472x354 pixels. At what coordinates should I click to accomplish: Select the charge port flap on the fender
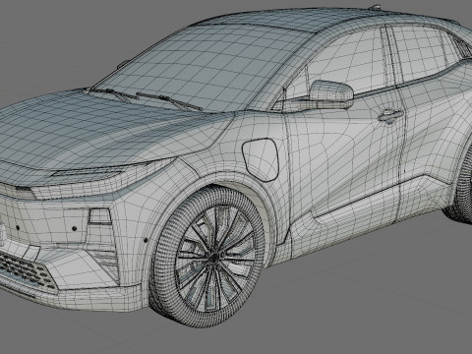tap(261, 159)
